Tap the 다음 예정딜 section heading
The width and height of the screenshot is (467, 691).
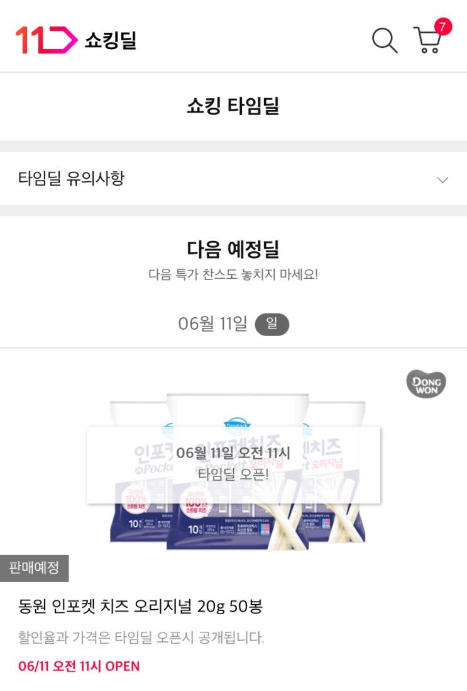(233, 249)
